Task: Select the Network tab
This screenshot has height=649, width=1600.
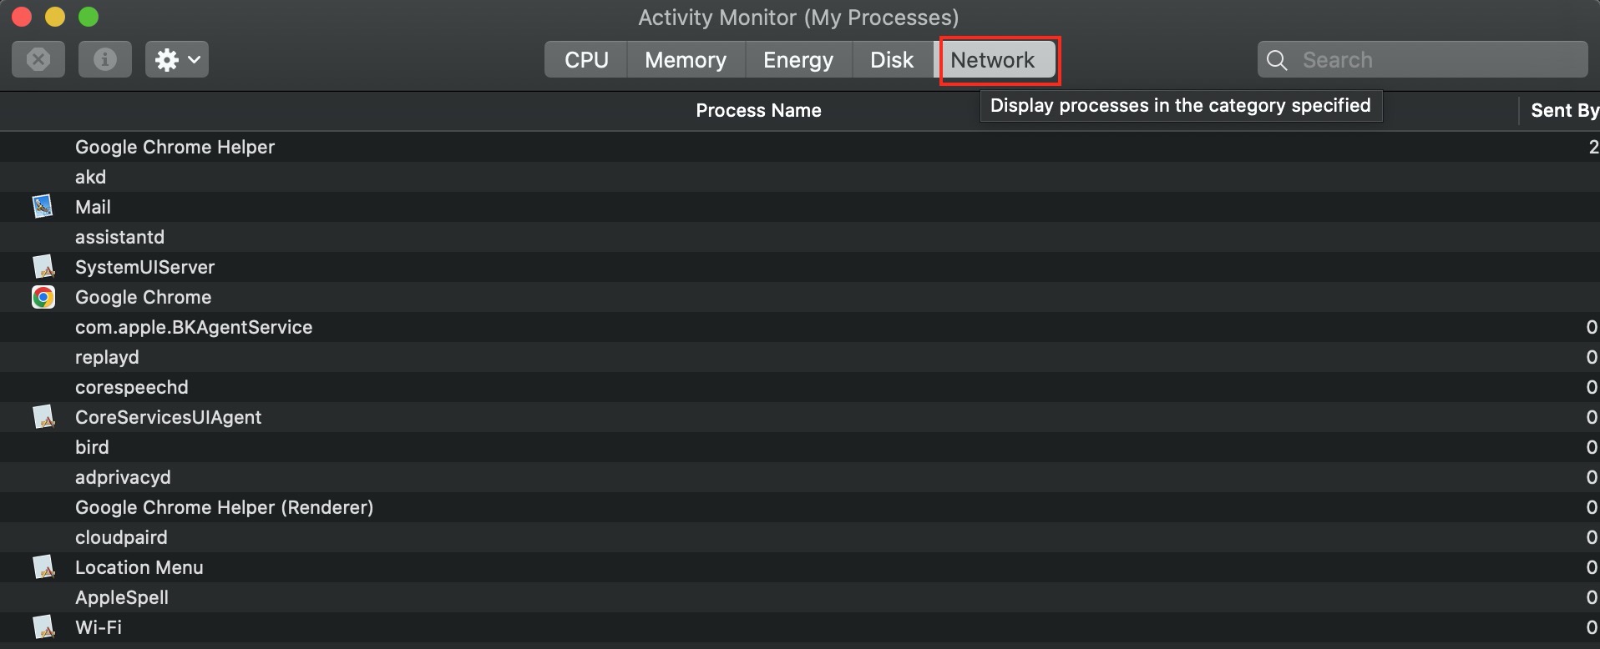Action: click(x=993, y=60)
